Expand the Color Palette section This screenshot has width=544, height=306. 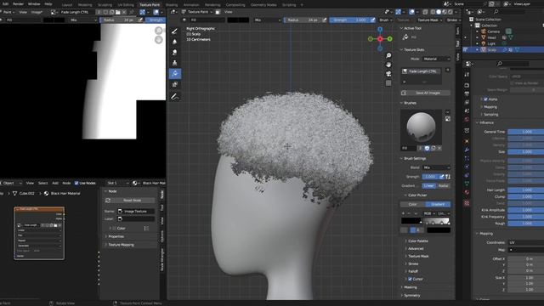pyautogui.click(x=418, y=241)
